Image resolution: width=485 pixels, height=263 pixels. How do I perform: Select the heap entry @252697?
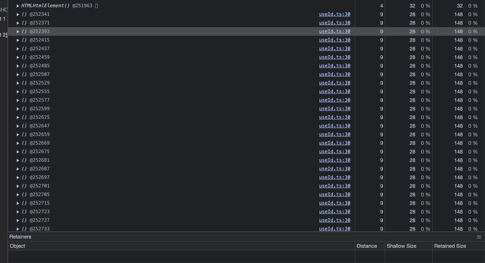pyautogui.click(x=39, y=177)
